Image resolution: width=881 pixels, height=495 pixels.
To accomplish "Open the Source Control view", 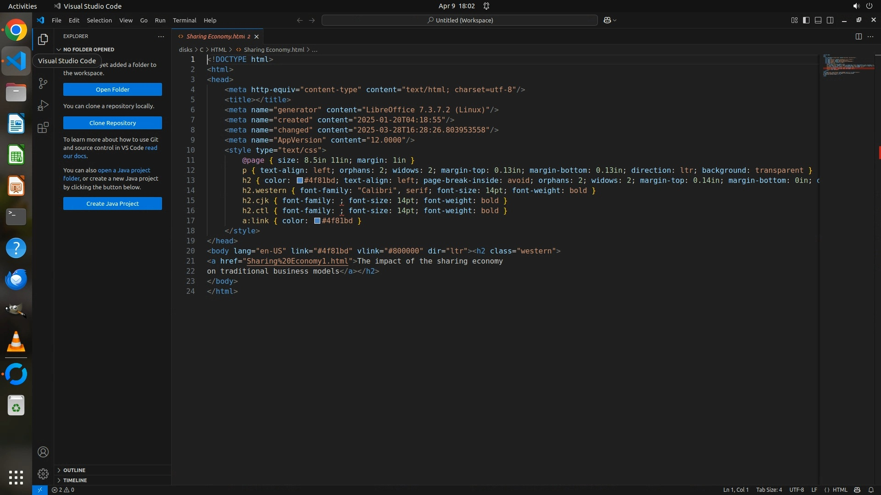I will (43, 83).
